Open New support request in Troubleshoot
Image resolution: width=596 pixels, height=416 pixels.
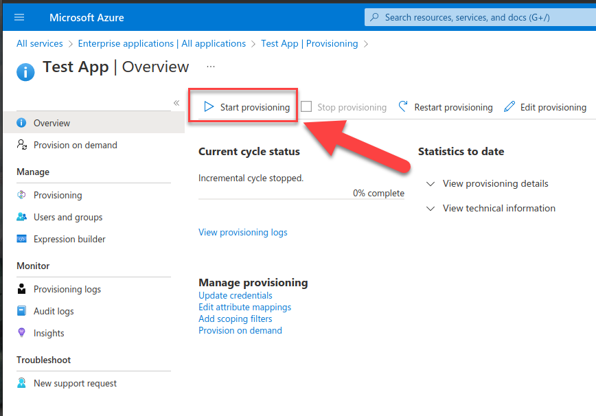click(75, 383)
